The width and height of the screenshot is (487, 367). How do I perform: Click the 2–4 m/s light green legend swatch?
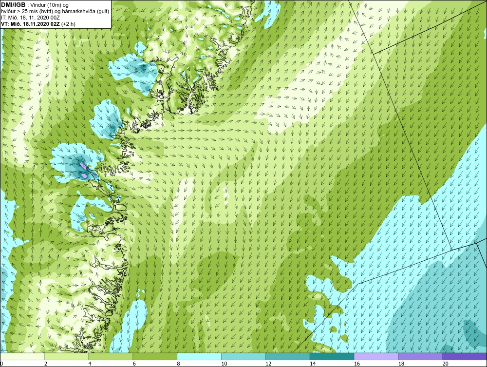(66, 356)
